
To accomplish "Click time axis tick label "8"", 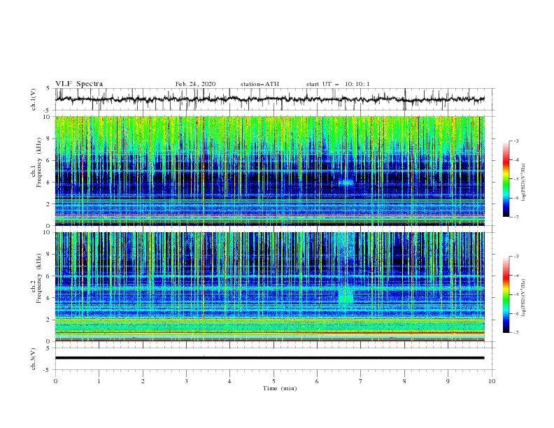I will pyautogui.click(x=404, y=381).
